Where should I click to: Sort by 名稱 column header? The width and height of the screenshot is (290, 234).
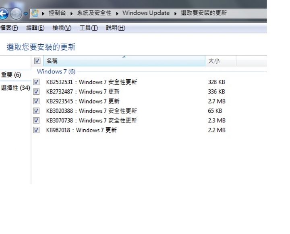click(x=124, y=61)
